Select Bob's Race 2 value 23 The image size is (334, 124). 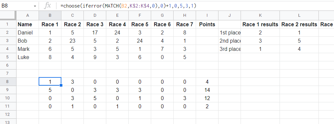pyautogui.click(x=72, y=41)
